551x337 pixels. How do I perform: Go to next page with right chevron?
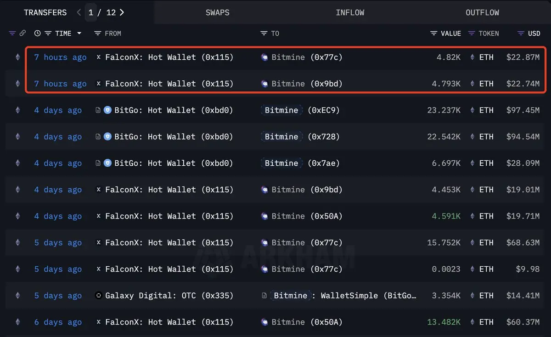(122, 12)
